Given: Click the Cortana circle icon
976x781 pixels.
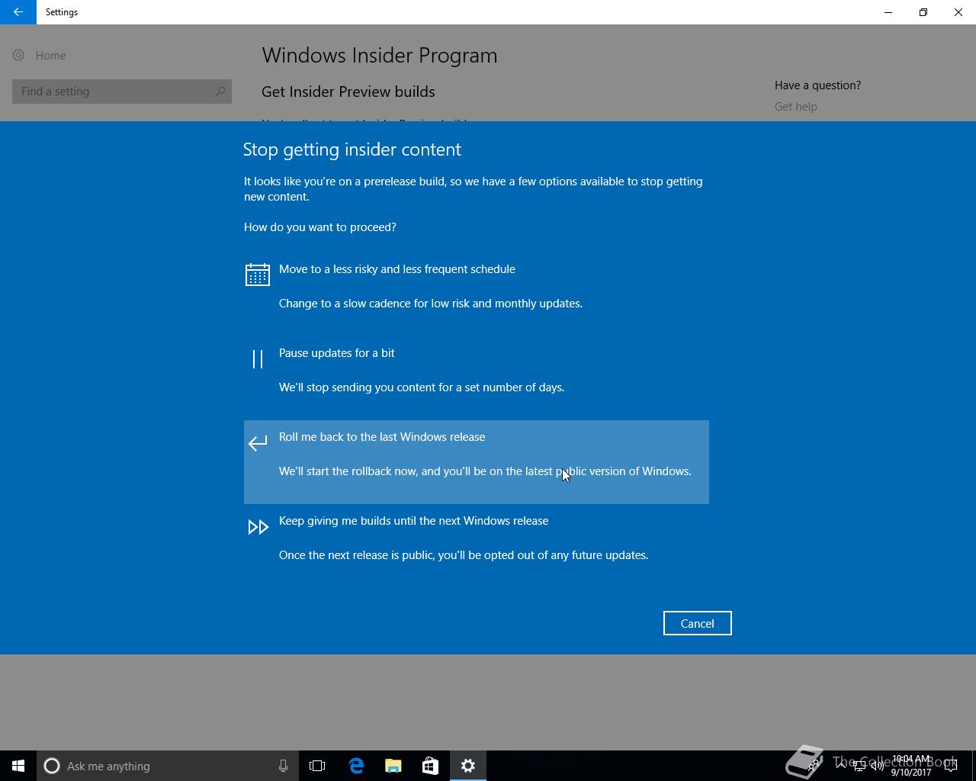Looking at the screenshot, I should click(52, 766).
